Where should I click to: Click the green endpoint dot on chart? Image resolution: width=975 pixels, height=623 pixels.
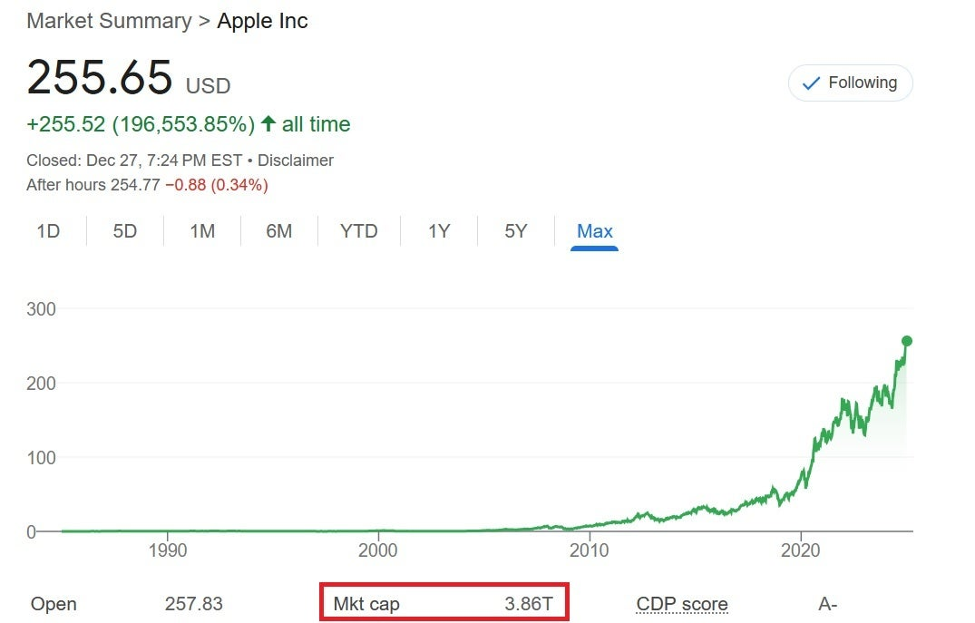[906, 341]
